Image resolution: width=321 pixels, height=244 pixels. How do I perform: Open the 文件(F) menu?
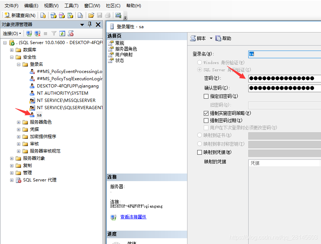pos(12,6)
